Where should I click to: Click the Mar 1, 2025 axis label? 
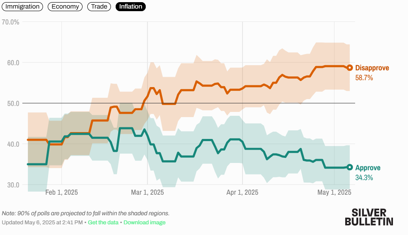[x=147, y=193]
